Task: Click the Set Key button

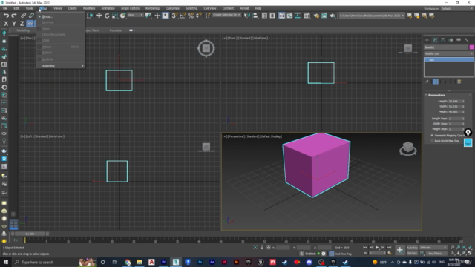Action: coord(412,254)
